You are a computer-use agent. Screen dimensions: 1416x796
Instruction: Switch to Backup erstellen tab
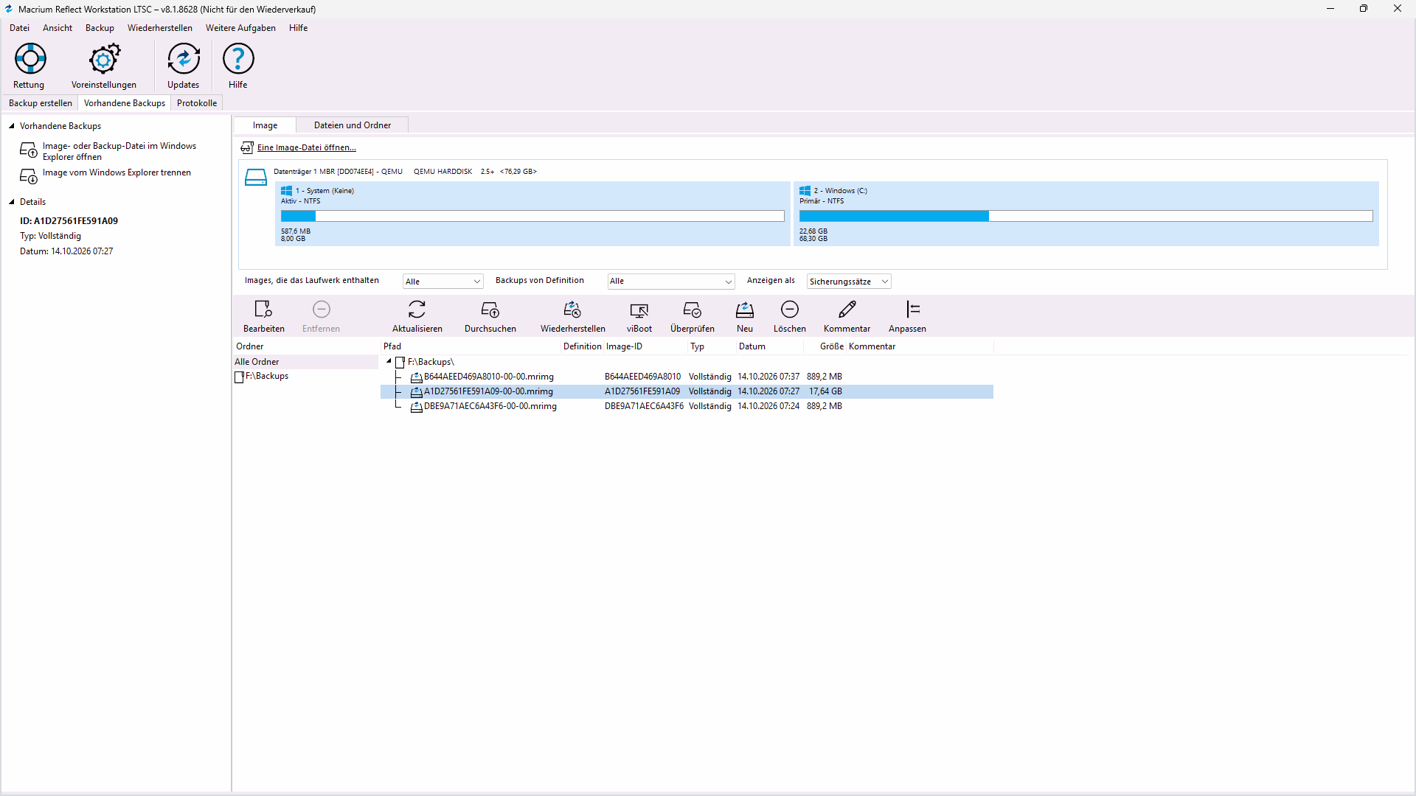pyautogui.click(x=41, y=103)
